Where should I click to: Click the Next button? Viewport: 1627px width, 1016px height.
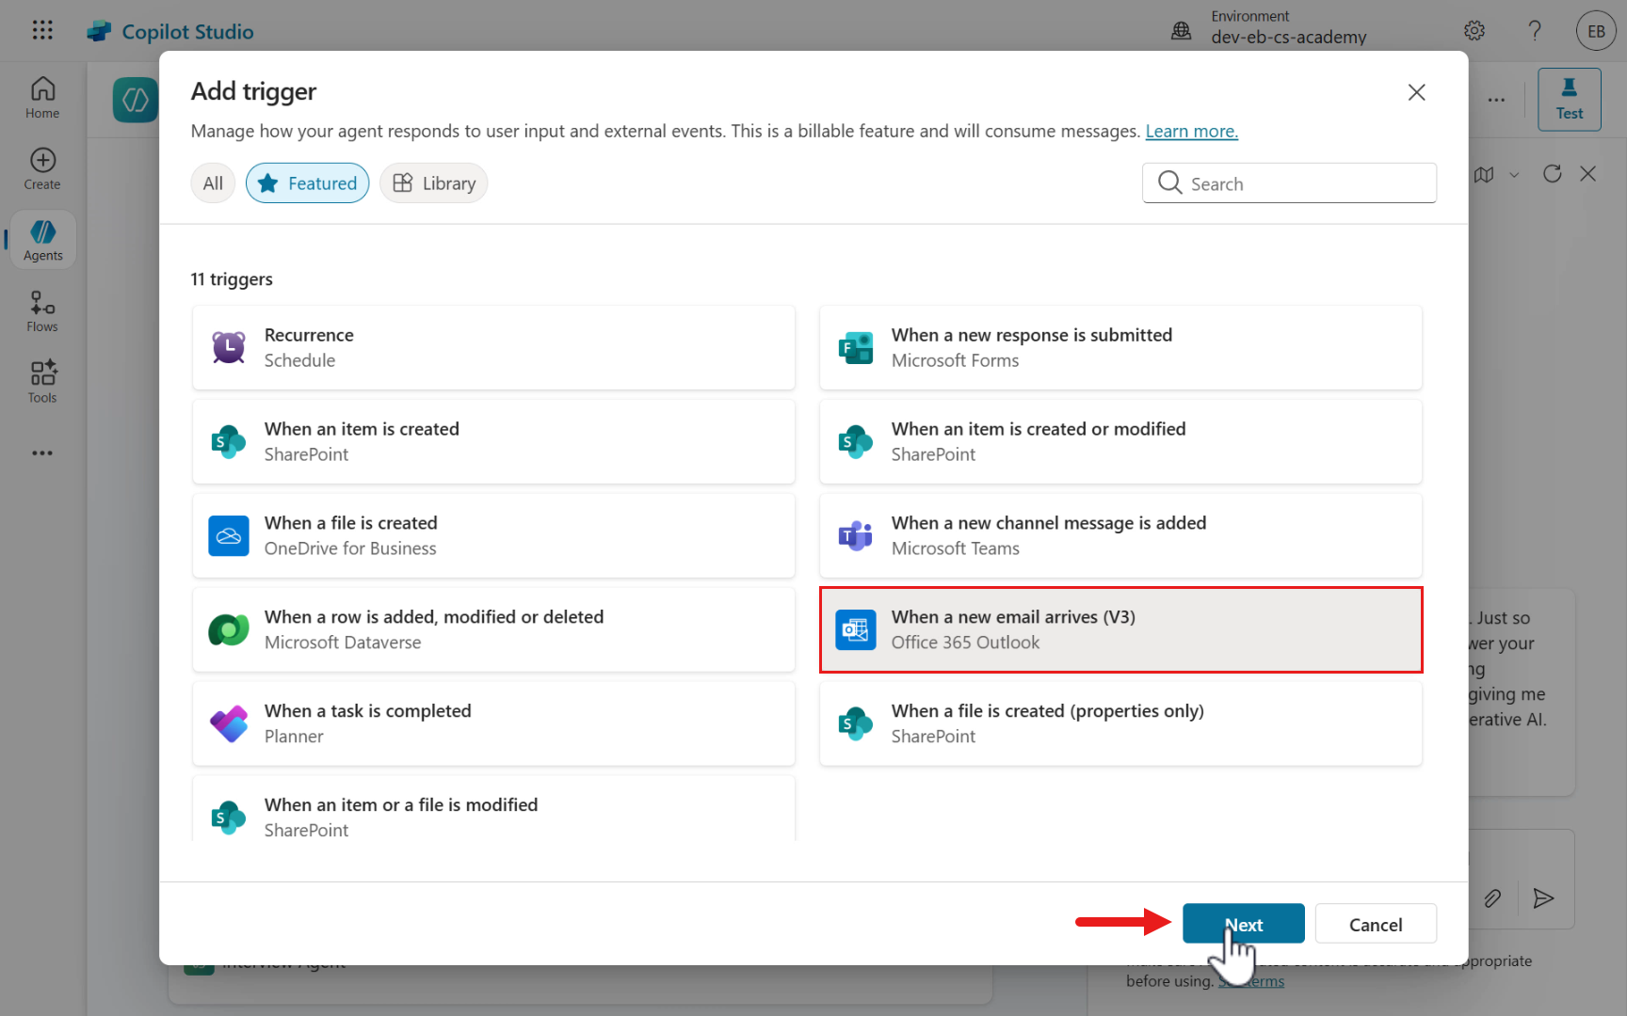(x=1243, y=924)
